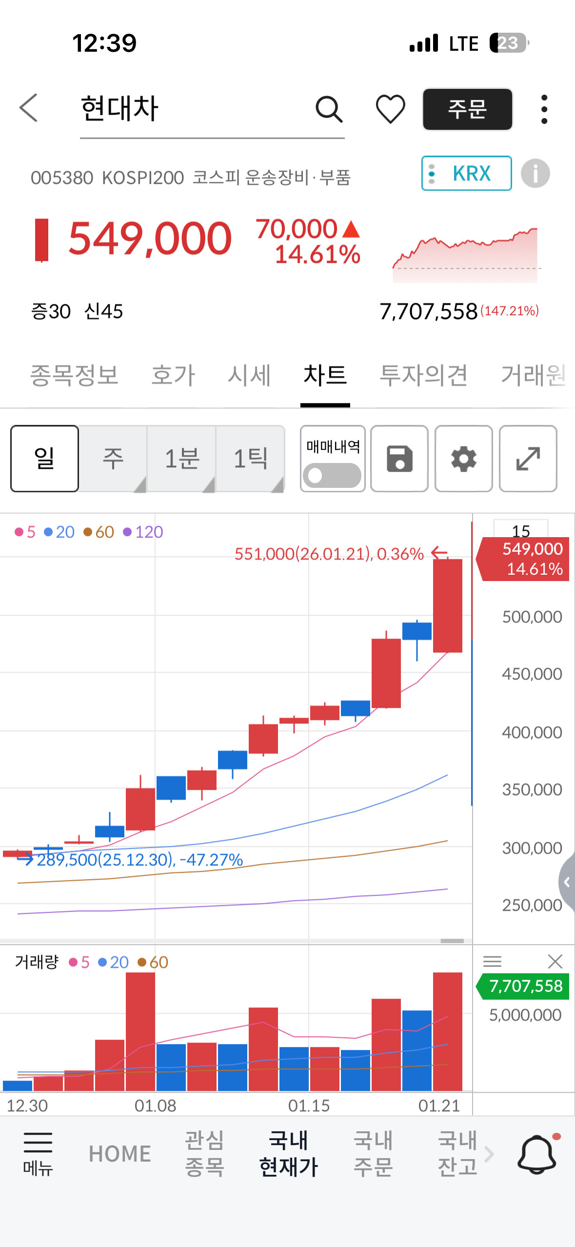Viewport: 575px width, 1247px height.
Task: Tap the current price 549,000
Action: click(x=150, y=238)
